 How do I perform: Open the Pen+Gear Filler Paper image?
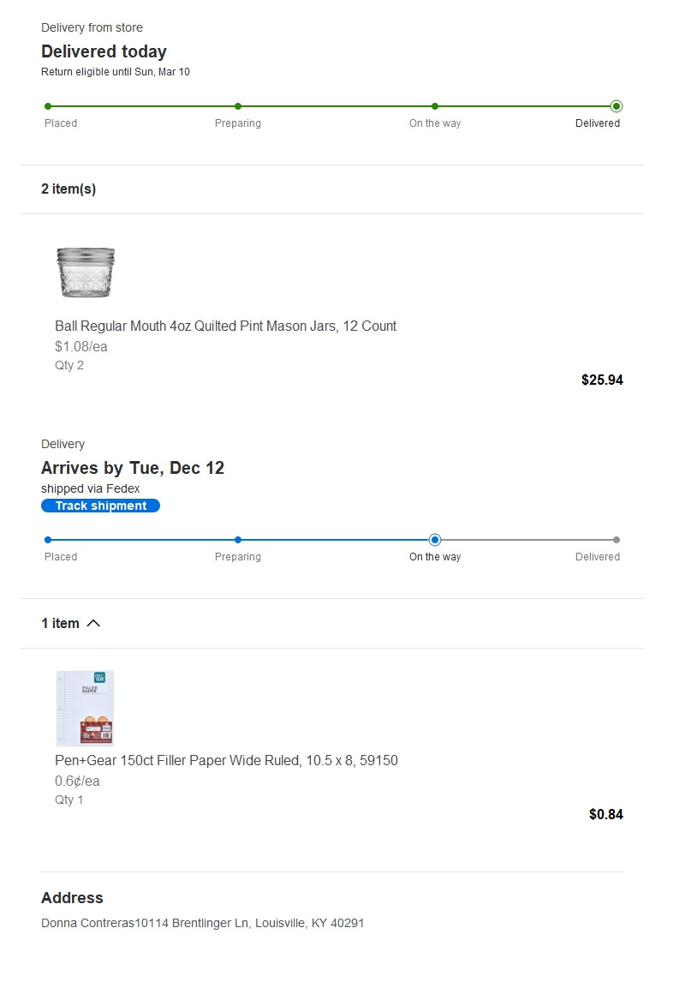pyautogui.click(x=85, y=708)
